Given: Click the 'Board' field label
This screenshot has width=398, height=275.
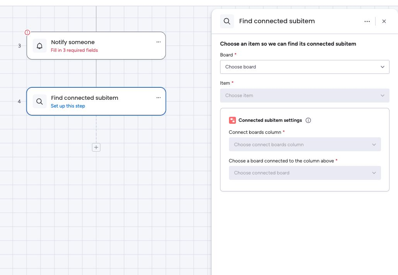Looking at the screenshot, I should [x=226, y=55].
